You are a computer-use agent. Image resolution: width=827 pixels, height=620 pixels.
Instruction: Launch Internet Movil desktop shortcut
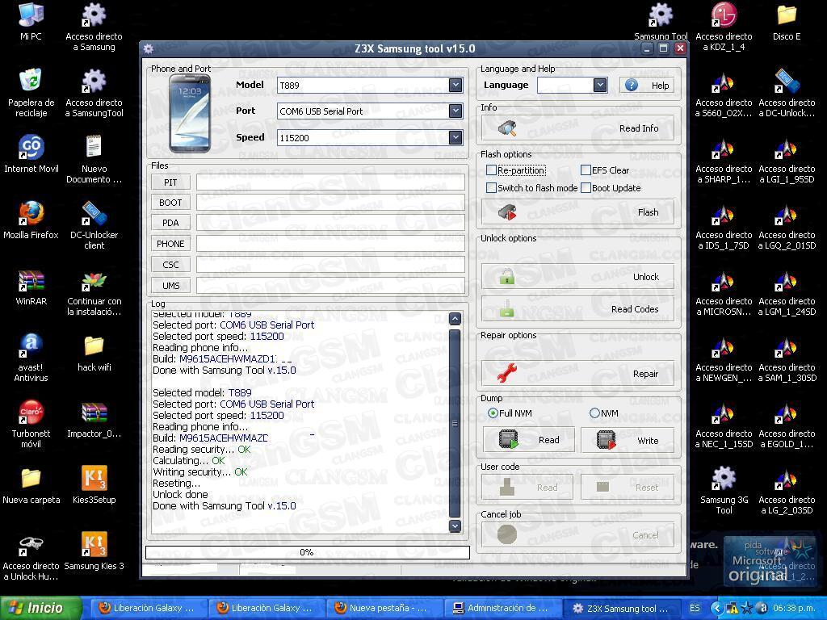coord(31,153)
